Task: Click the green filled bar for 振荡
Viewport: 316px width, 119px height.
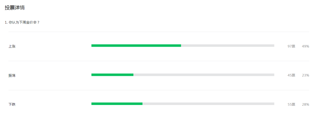Action: [112, 75]
